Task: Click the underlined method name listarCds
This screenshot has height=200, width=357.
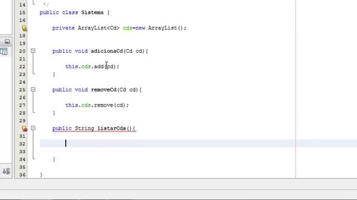Action: pyautogui.click(x=112, y=128)
